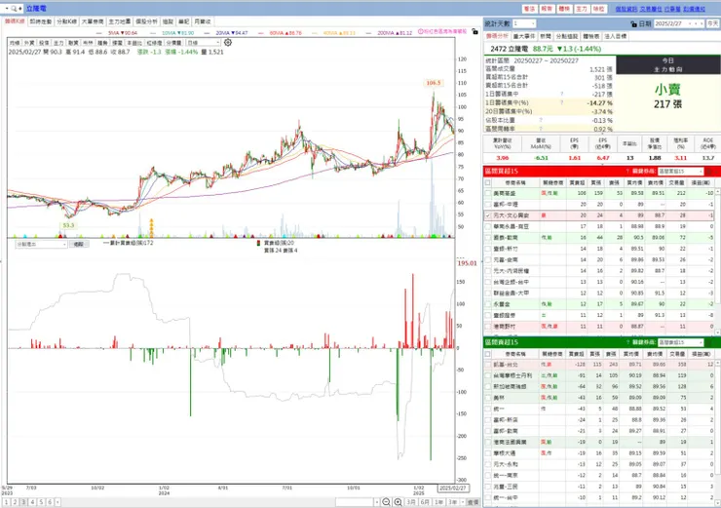Open 關鍵券商 dropdown in green 賣超 header
Image resolution: width=721 pixels, height=508 pixels.
680,342
